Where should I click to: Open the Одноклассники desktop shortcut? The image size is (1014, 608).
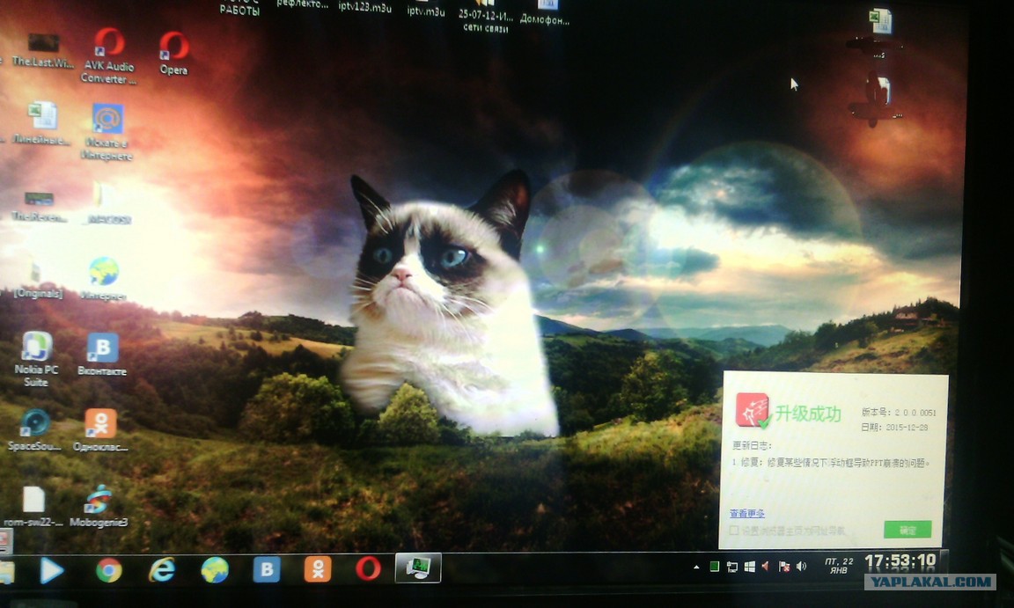pyautogui.click(x=100, y=429)
